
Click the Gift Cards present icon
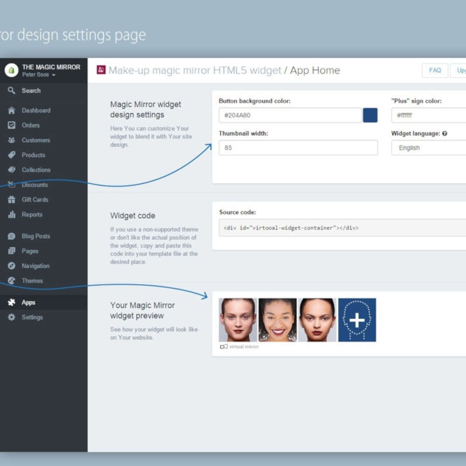click(12, 200)
